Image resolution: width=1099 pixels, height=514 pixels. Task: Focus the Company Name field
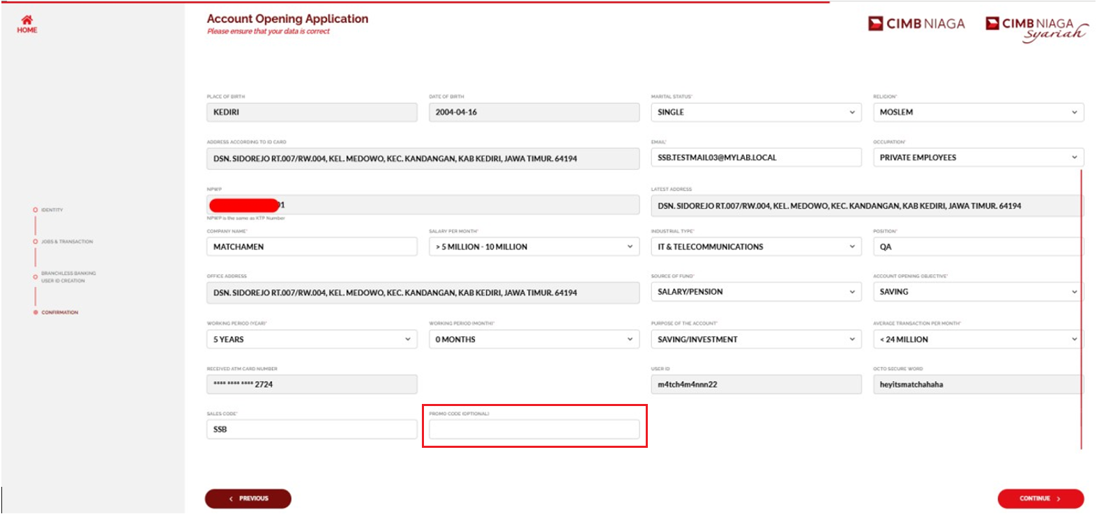click(x=311, y=247)
